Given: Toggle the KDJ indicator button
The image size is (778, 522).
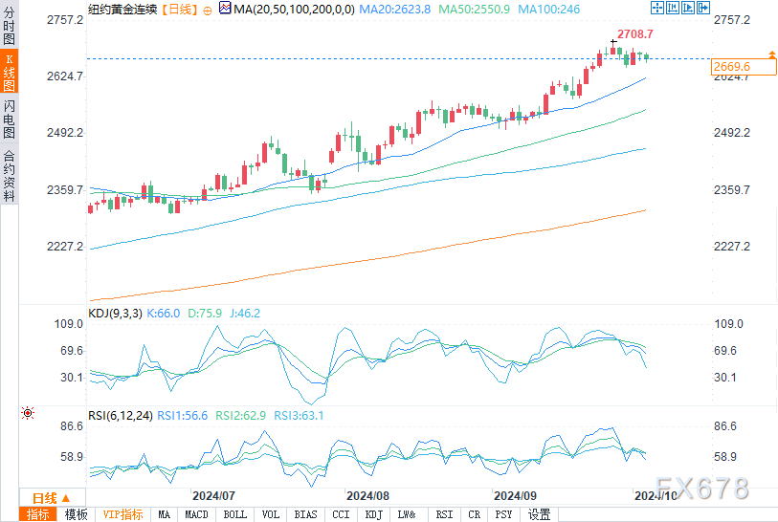Looking at the screenshot, I should click(373, 514).
